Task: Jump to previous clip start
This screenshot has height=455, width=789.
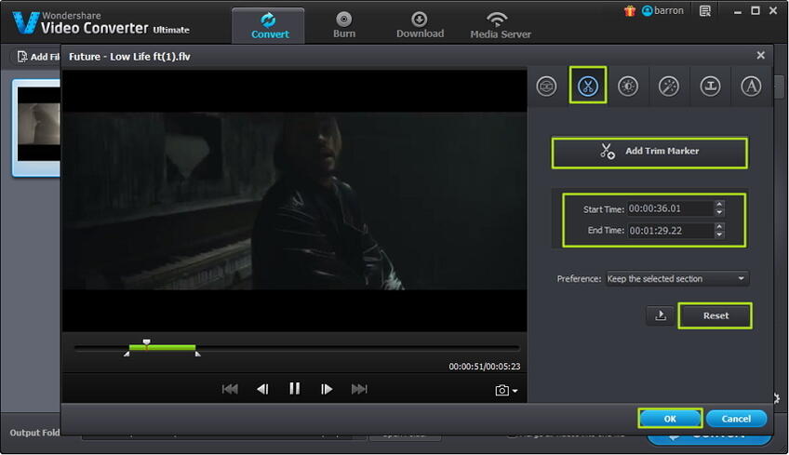Action: [230, 389]
